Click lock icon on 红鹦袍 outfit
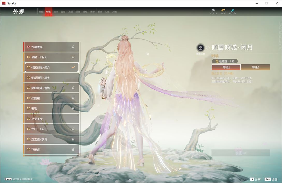The image size is (282, 183). (x=73, y=98)
